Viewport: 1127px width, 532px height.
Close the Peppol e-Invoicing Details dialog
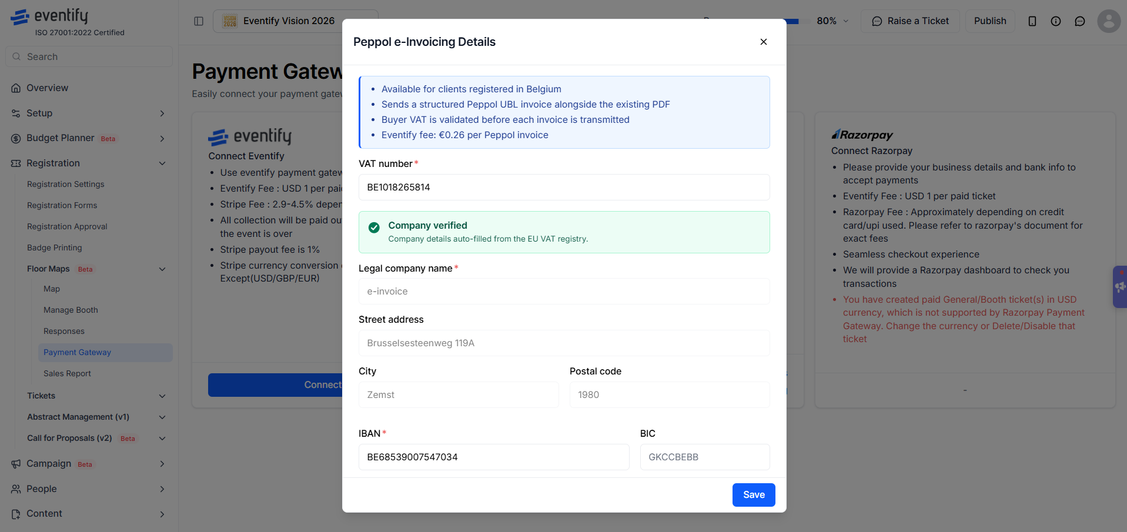click(x=763, y=42)
